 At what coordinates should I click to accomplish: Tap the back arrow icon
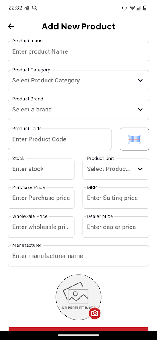point(11,26)
